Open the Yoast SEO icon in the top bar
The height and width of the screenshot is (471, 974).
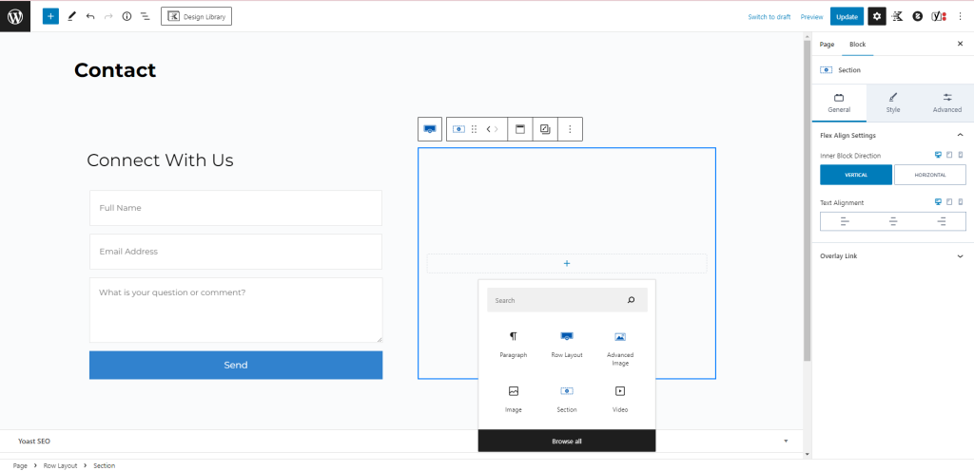click(x=938, y=16)
